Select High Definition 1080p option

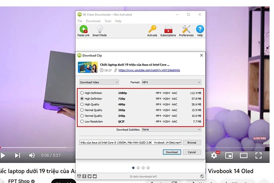(x=82, y=93)
